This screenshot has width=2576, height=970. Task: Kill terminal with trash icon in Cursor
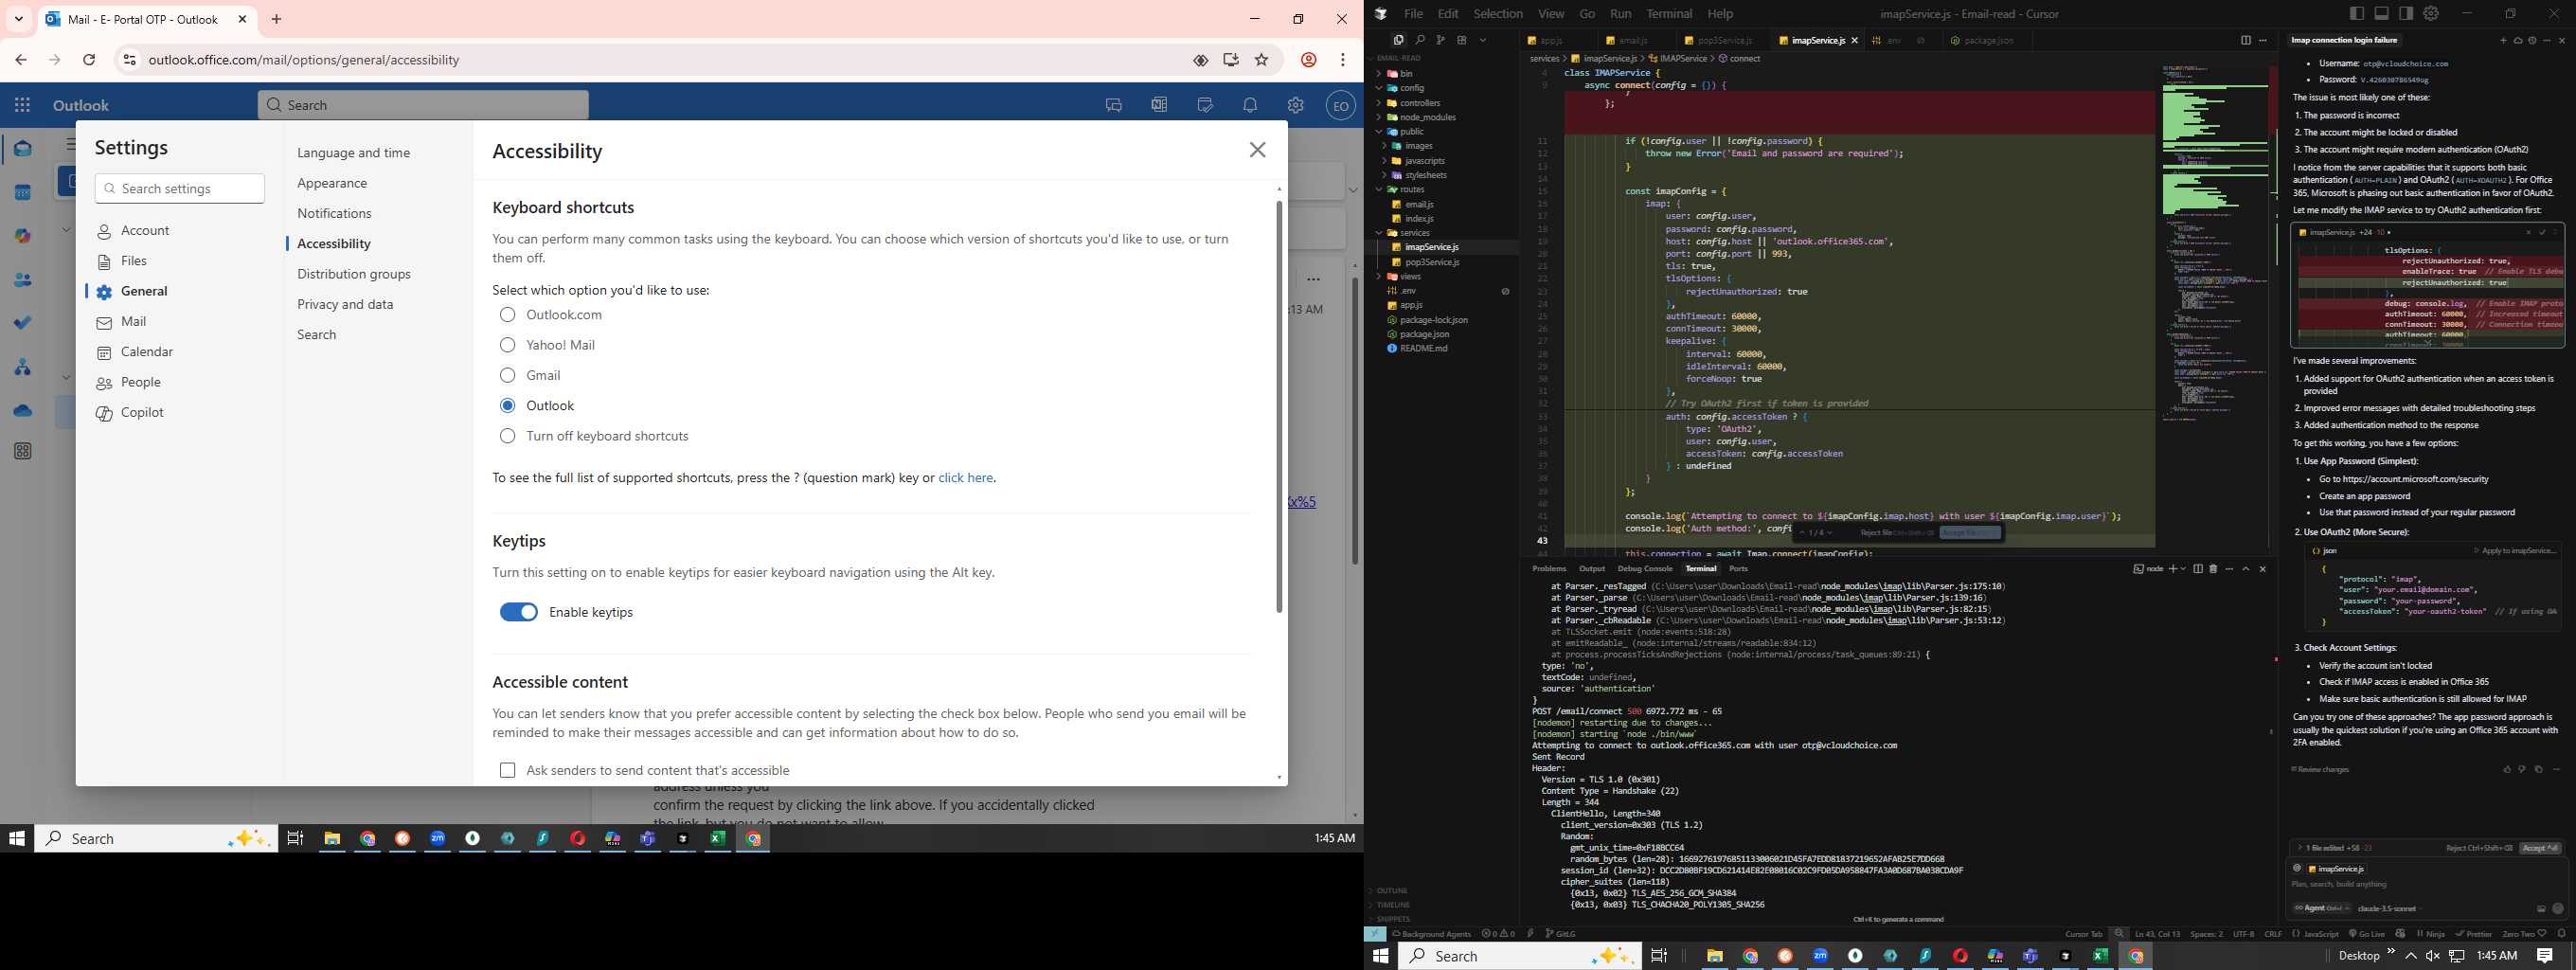(x=2213, y=569)
